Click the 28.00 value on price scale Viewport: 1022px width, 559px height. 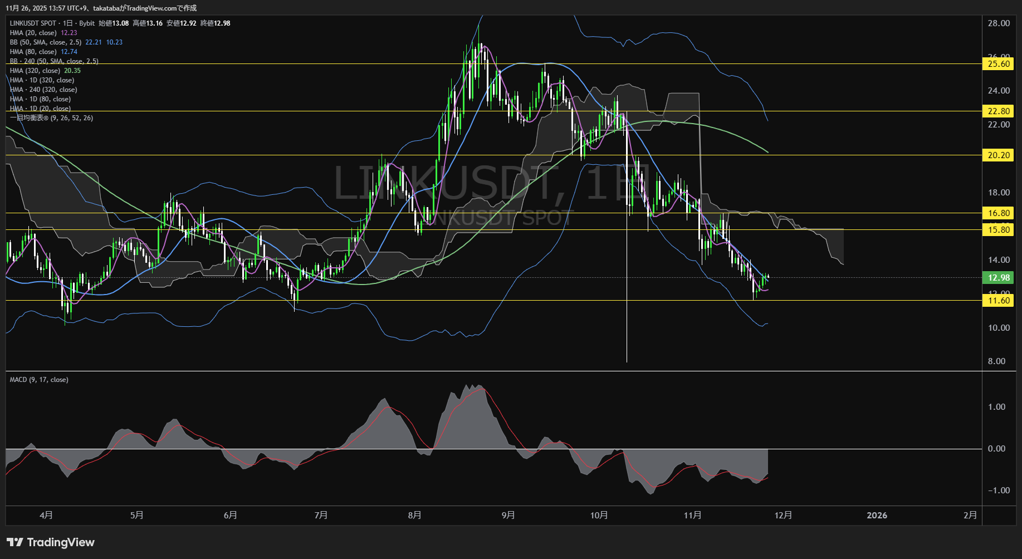[999, 23]
